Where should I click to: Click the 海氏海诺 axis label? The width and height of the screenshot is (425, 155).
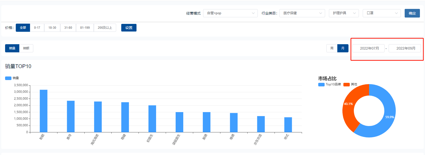(95, 139)
